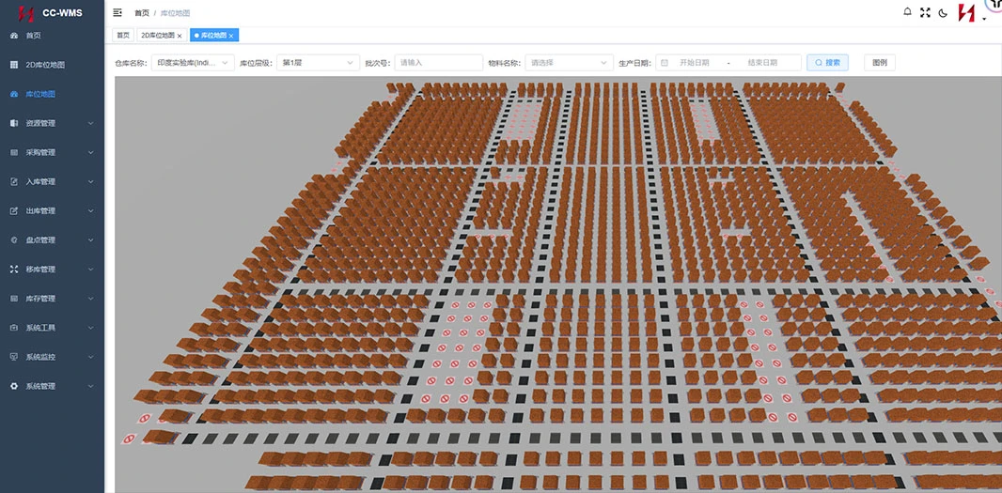Screen dimensions: 1002x493
Task: Click the 系统管理 gear icon
Action: pyautogui.click(x=14, y=386)
